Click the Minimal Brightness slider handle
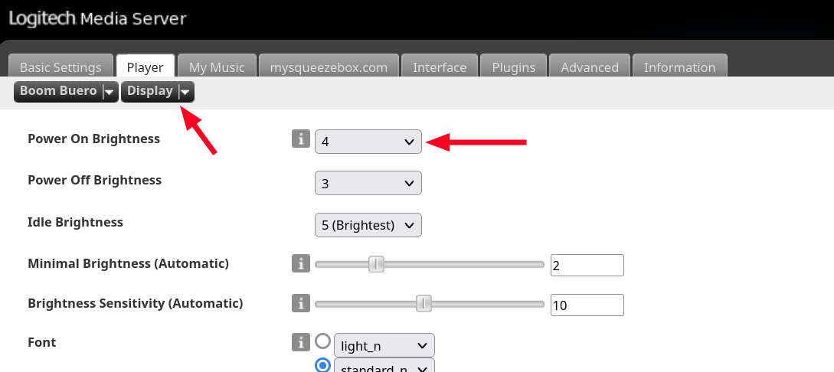 pyautogui.click(x=376, y=264)
